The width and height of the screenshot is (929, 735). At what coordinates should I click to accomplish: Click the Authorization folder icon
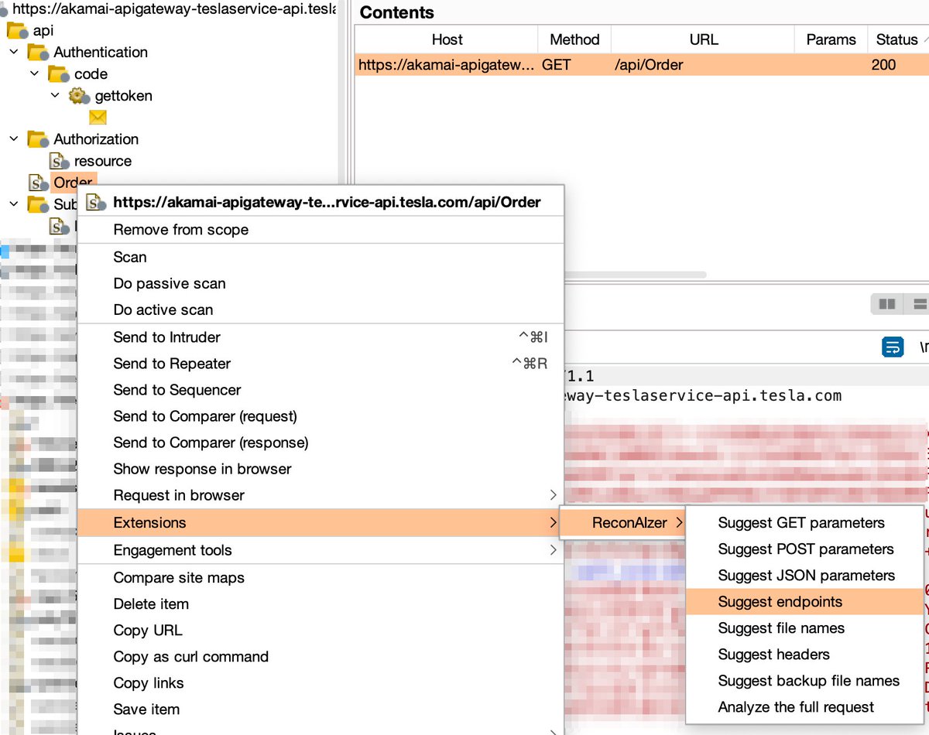point(36,139)
